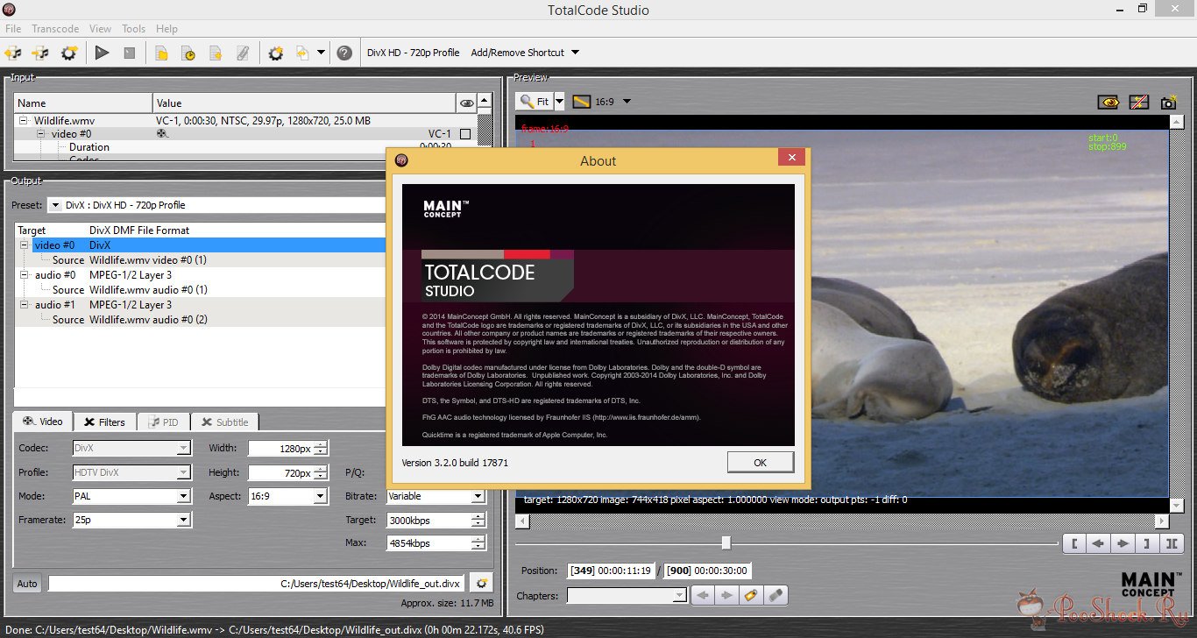
Task: Click the output file settings gear icon
Action: (x=480, y=583)
